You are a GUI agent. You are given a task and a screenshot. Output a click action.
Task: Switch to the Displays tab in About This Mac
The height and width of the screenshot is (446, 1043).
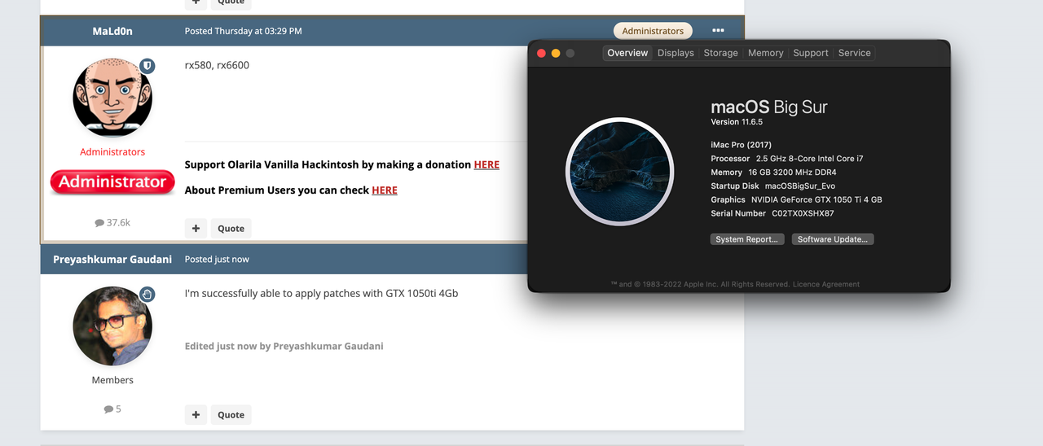point(676,53)
